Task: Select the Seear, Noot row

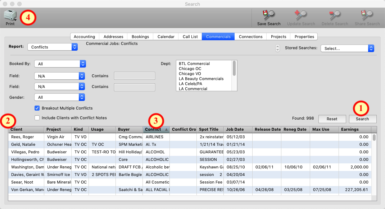Action: point(190,182)
